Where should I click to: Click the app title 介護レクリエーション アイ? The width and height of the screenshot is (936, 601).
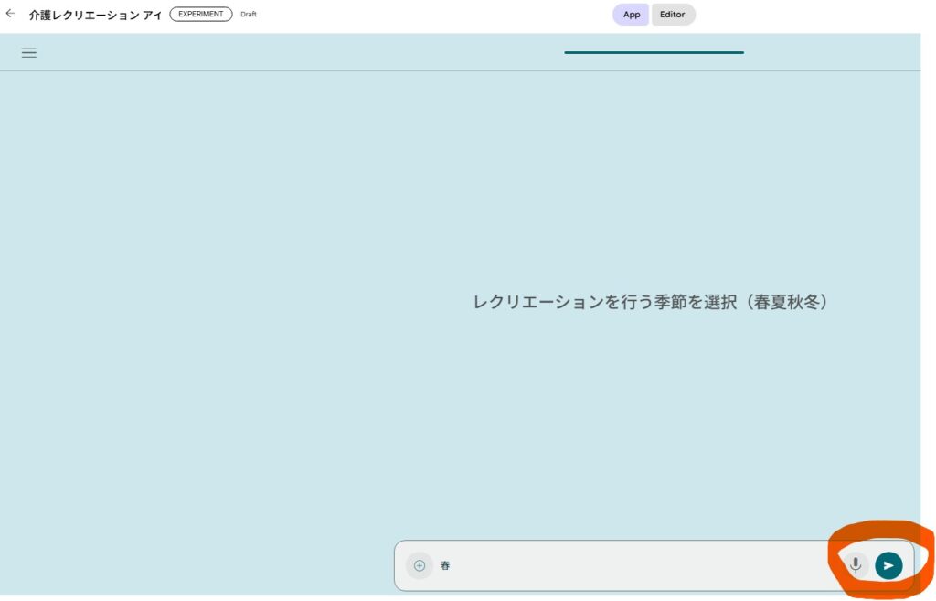(95, 15)
